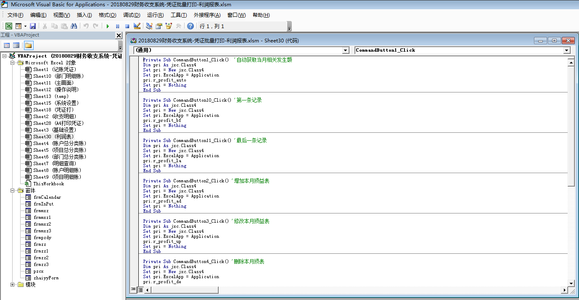Click the pri.r_profit_bf code line

point(162,120)
